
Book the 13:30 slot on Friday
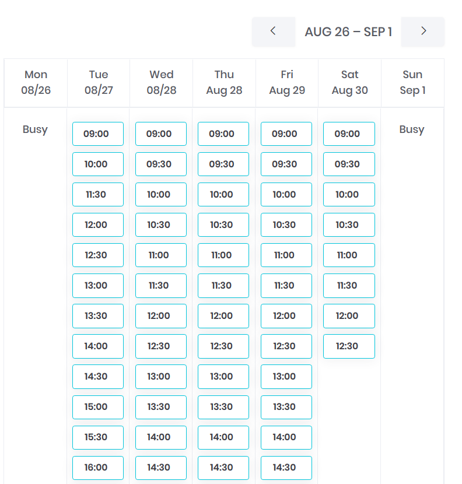pos(286,407)
